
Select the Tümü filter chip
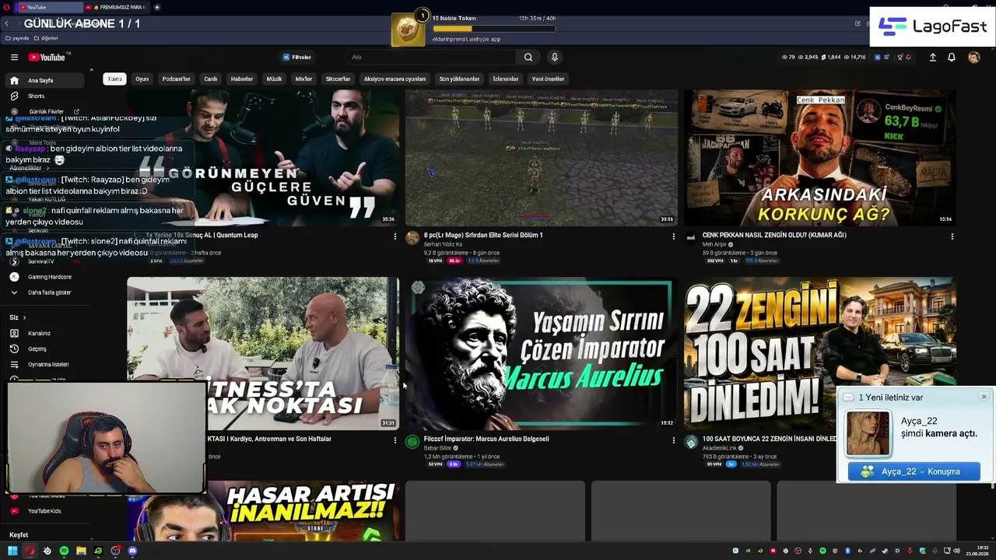(115, 79)
